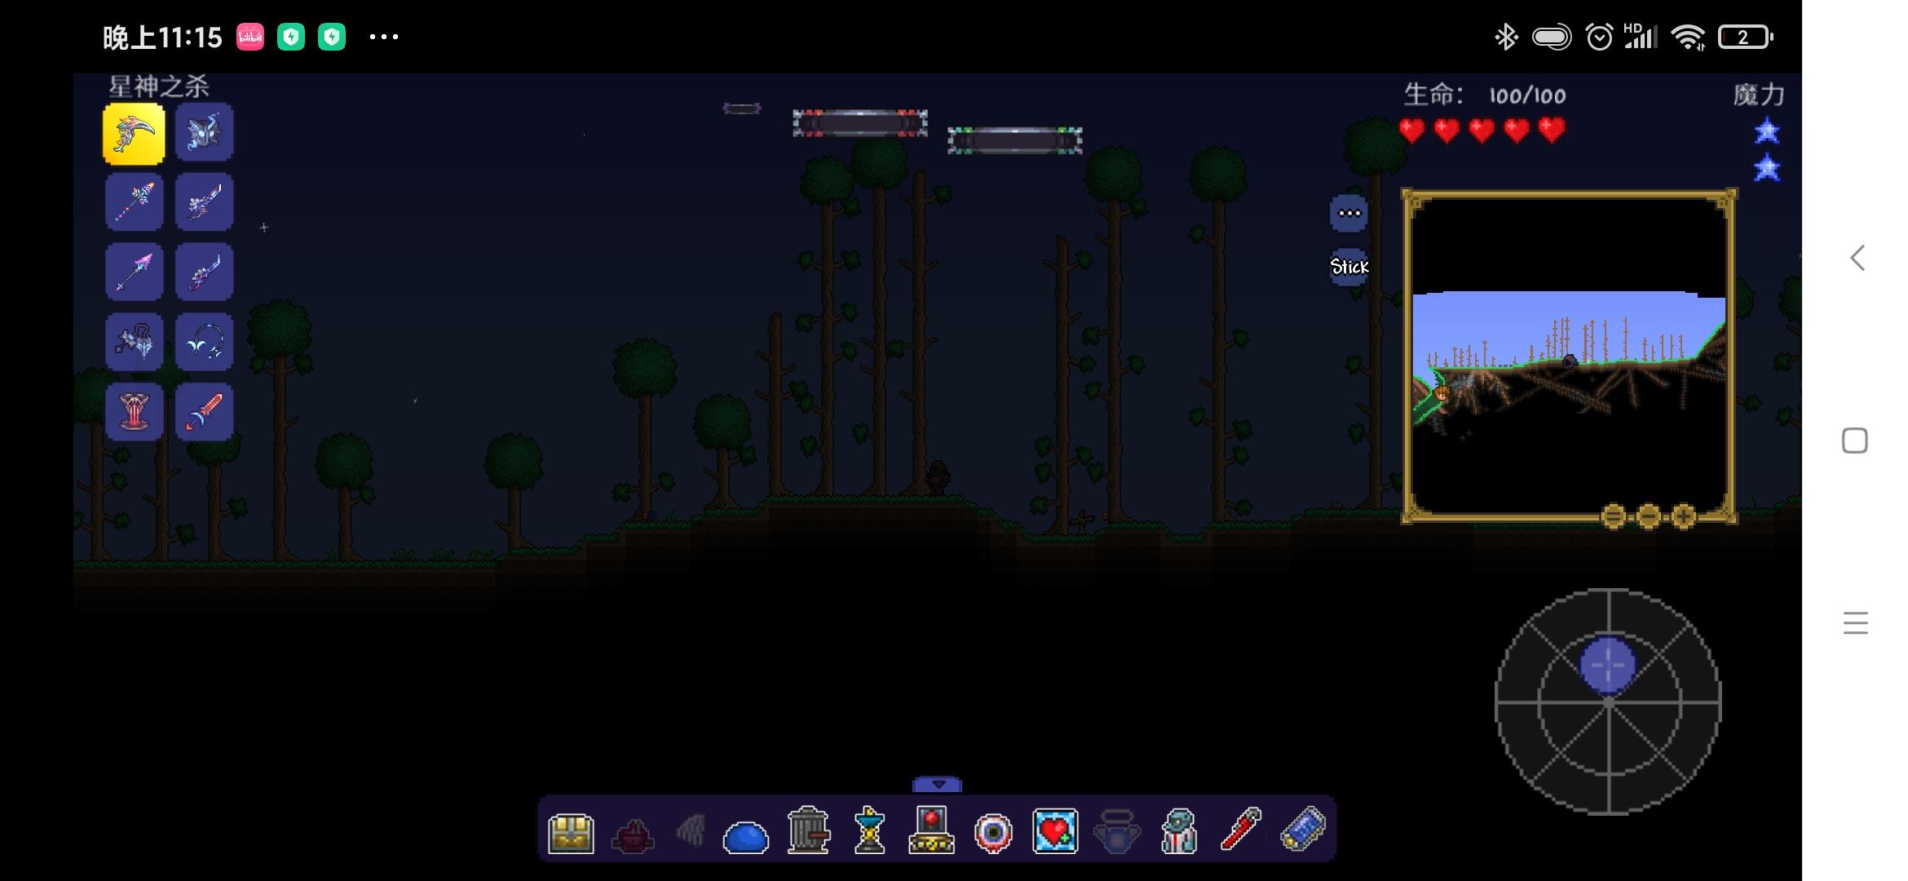Tap the dimmed blue pot with halo icon
Screen dimensions: 1908x881
[1117, 832]
